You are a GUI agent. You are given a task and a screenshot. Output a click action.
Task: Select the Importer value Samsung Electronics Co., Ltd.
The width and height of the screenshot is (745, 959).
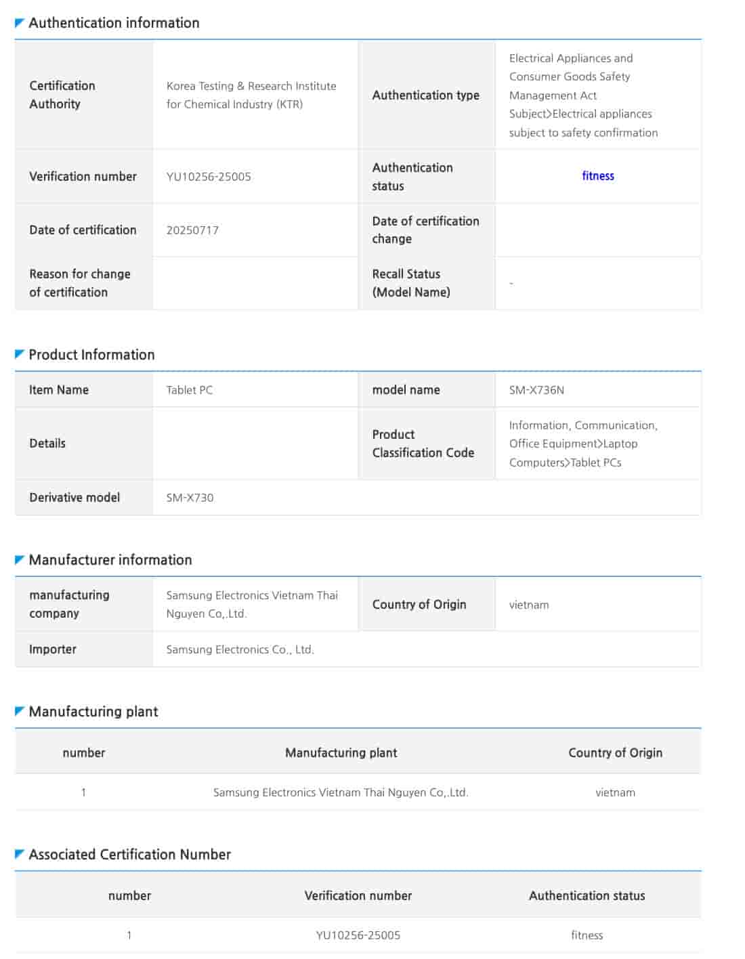tap(240, 649)
